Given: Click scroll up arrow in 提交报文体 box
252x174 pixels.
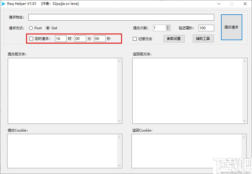Looking at the screenshot, I should pos(119,61).
